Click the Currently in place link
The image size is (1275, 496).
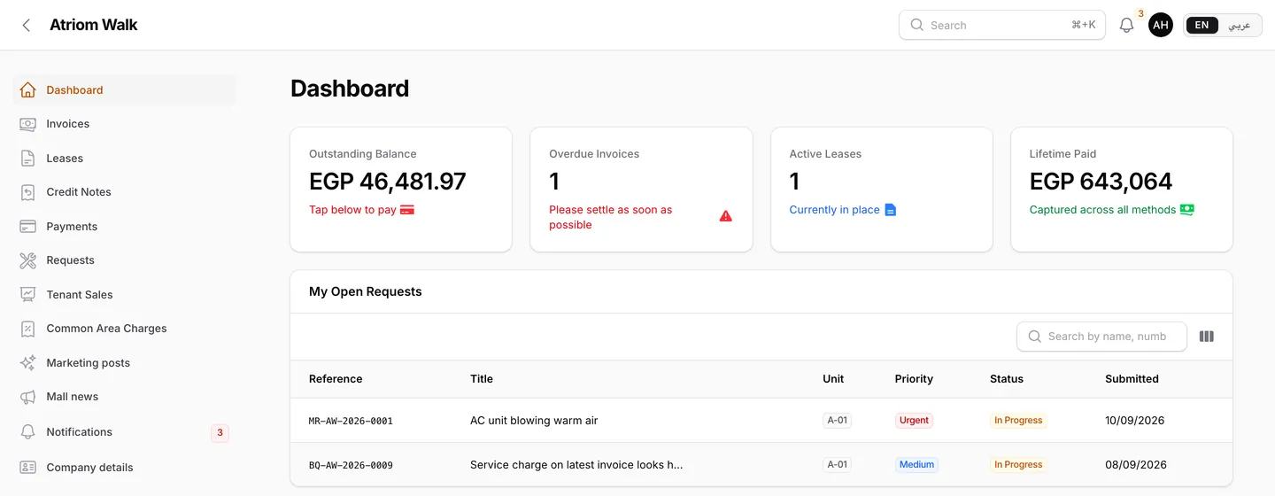click(x=835, y=210)
